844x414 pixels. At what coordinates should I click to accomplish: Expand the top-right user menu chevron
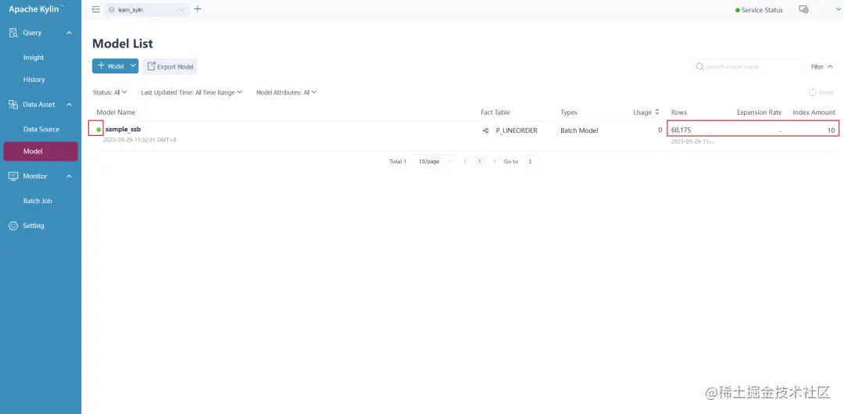click(x=837, y=9)
